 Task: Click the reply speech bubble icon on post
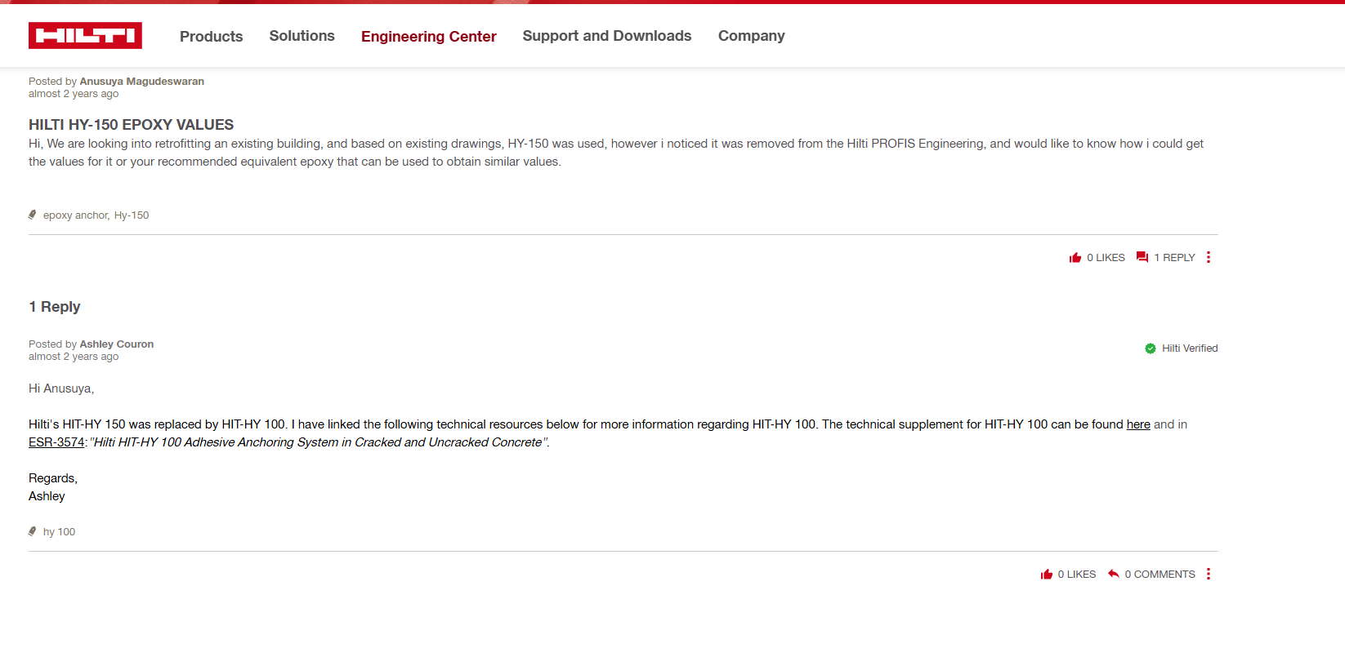coord(1142,258)
